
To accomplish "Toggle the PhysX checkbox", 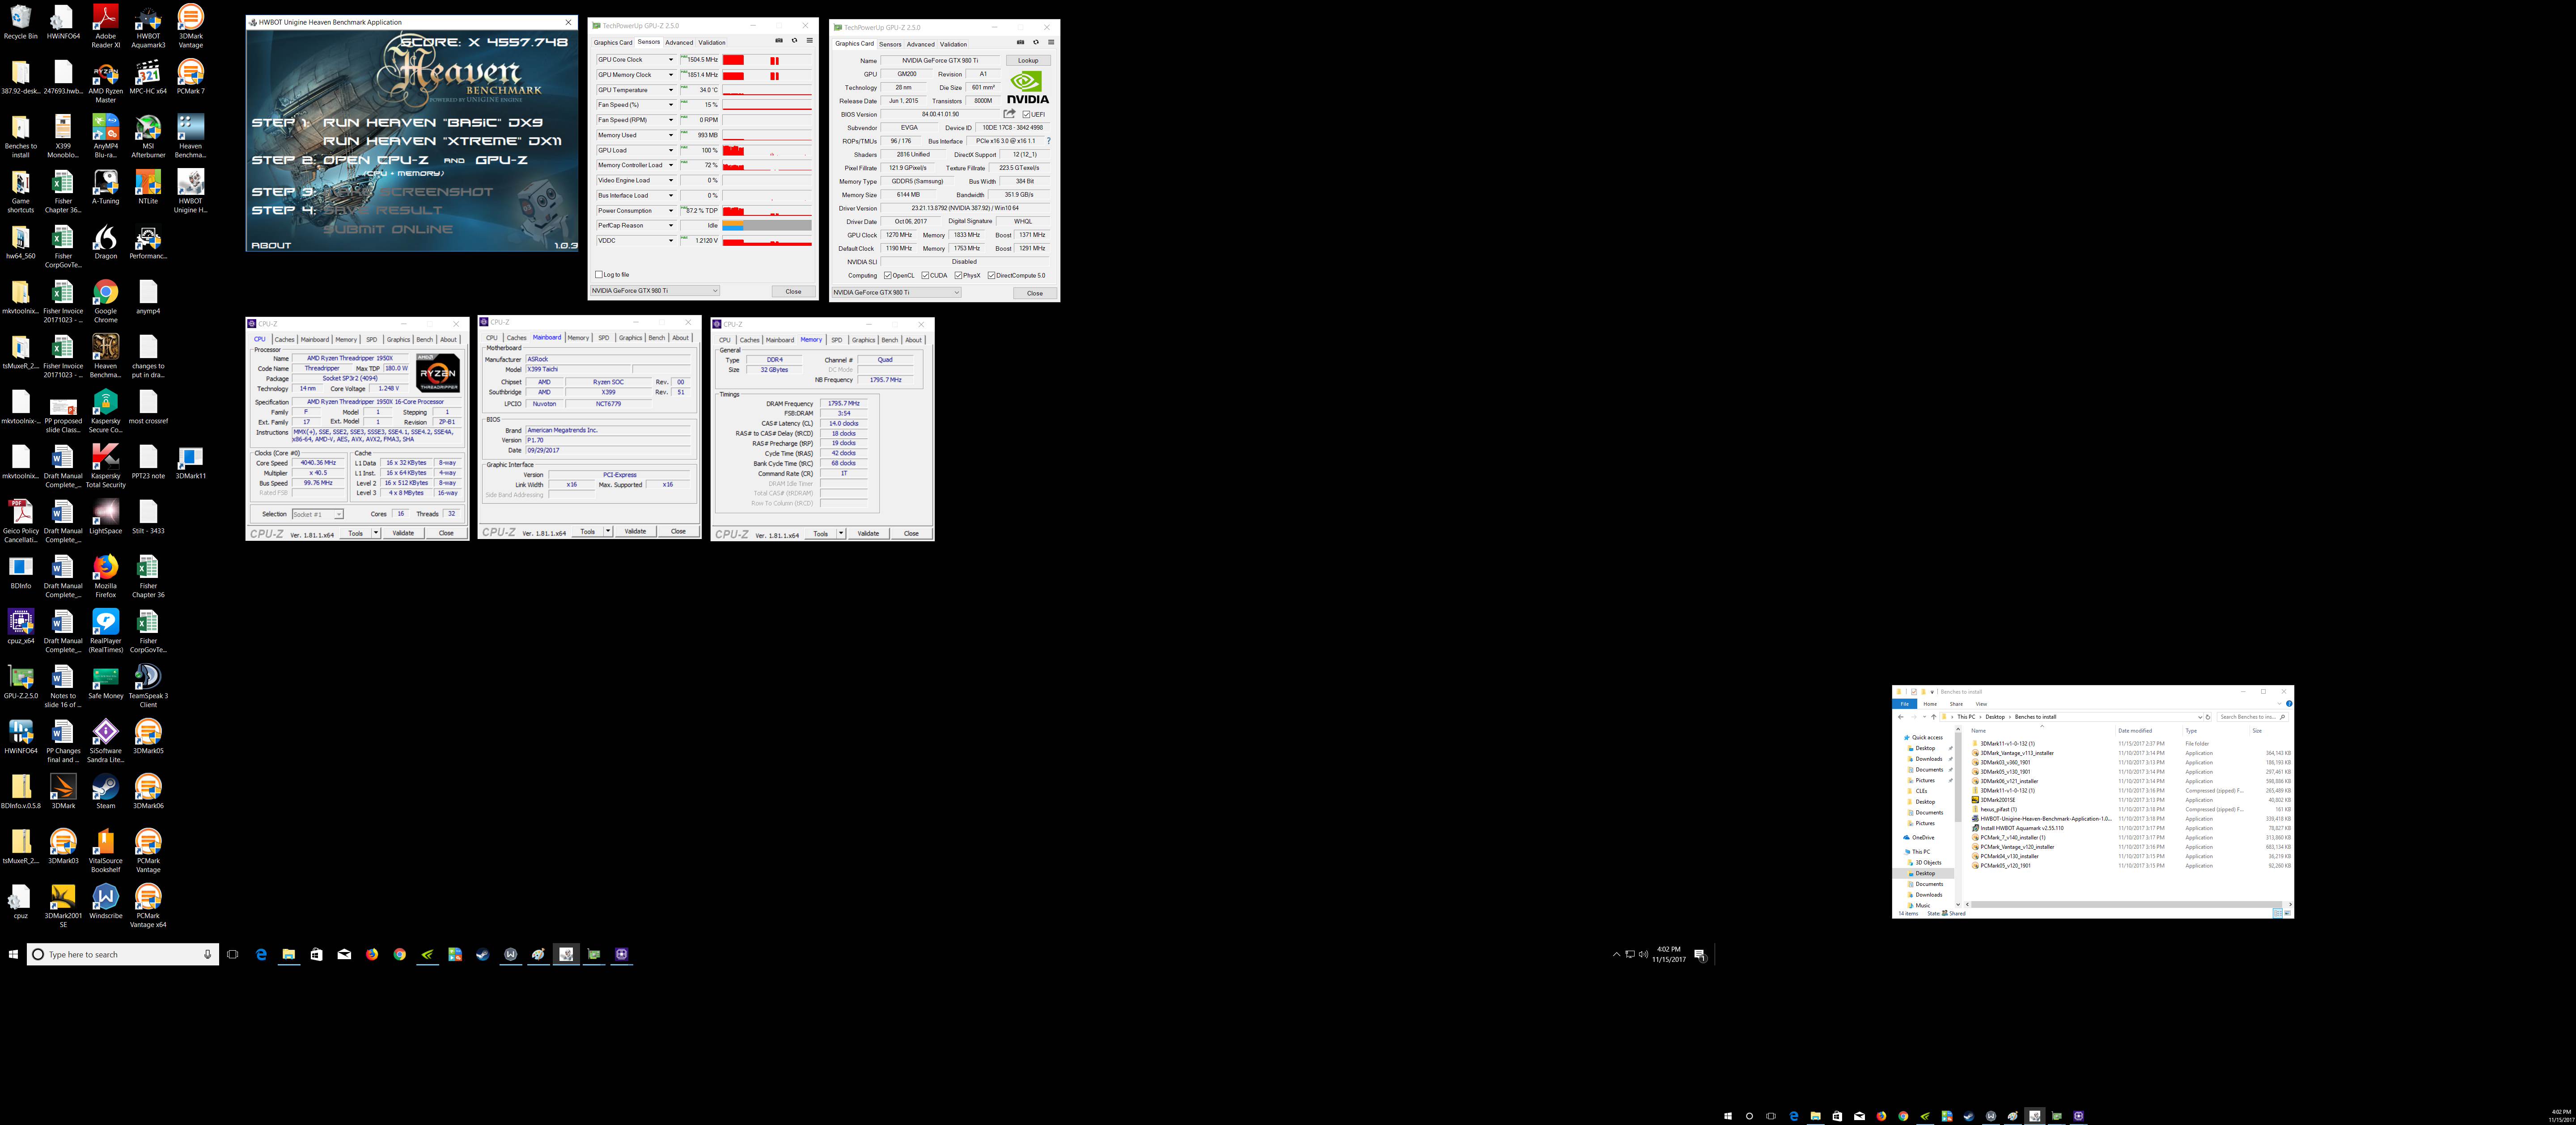I will pyautogui.click(x=958, y=276).
